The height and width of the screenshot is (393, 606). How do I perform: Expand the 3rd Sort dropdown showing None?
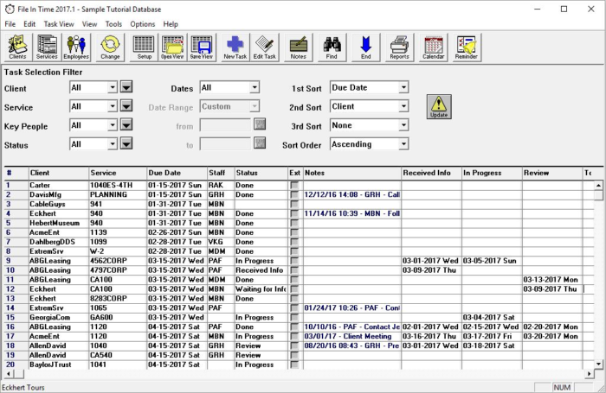(x=403, y=125)
